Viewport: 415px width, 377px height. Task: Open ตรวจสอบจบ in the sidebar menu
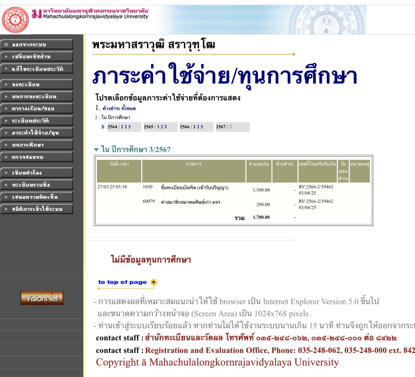36,157
